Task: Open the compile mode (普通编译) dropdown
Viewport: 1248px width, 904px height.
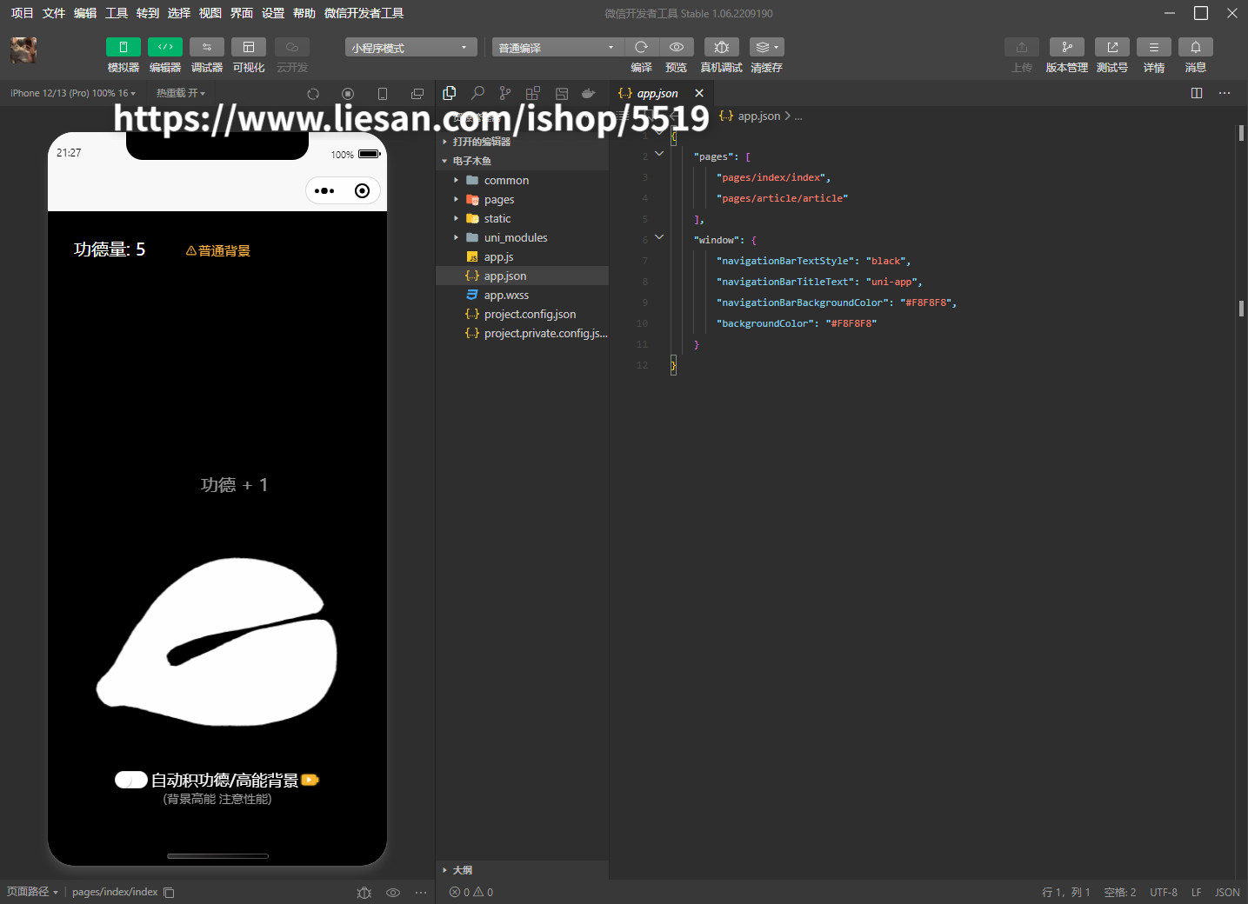Action: coord(557,47)
